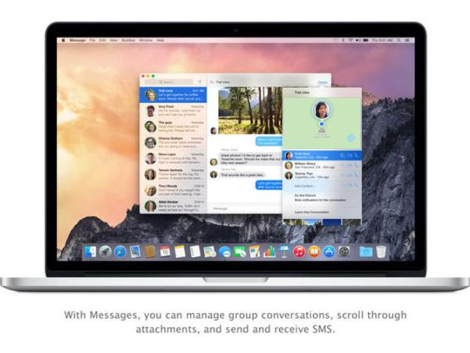The image size is (470, 353).
Task: Select the Chance Graham conversation
Action: coord(173,142)
